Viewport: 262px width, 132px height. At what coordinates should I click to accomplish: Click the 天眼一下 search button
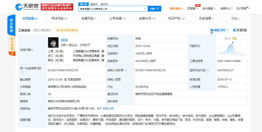(154, 9)
